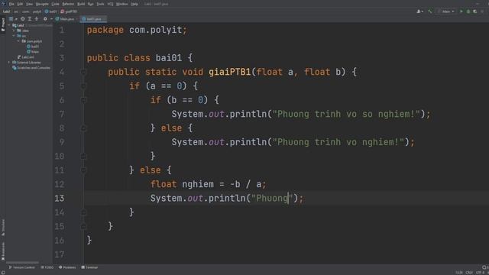This screenshot has width=489, height=275.
Task: Open the Main run configuration dropdown
Action: [x=446, y=11]
